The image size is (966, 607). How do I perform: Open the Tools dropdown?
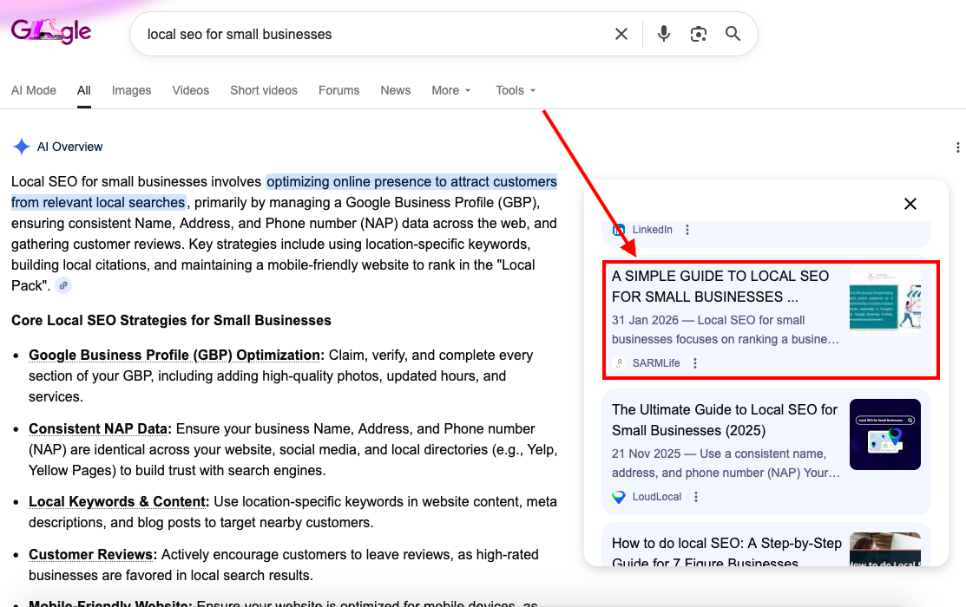pyautogui.click(x=515, y=90)
